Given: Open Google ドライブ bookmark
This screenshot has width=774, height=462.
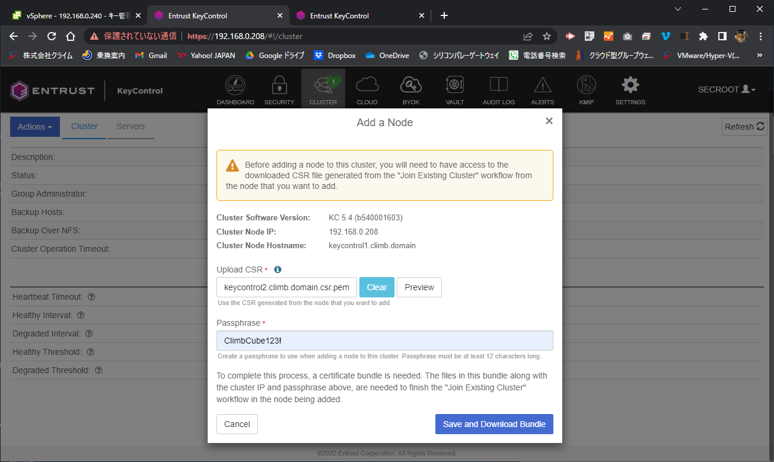Looking at the screenshot, I should (275, 55).
